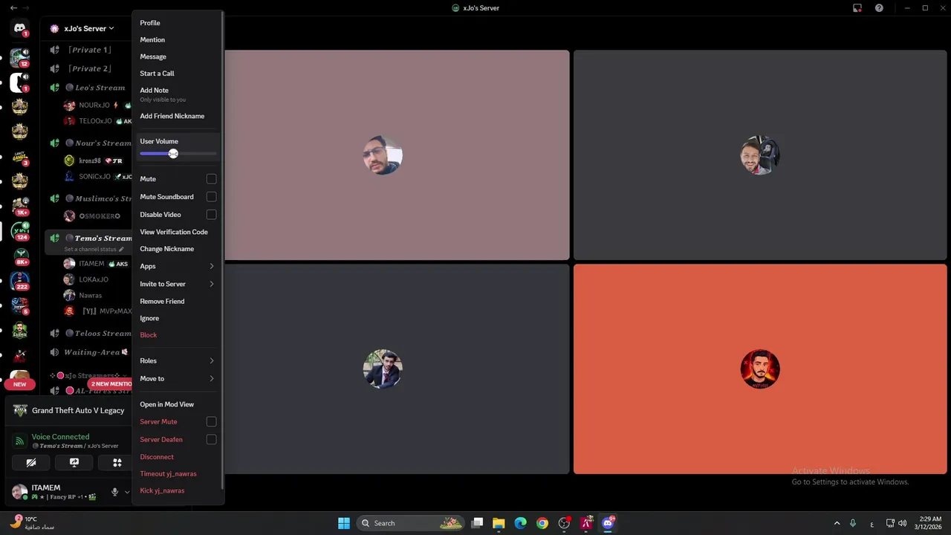The width and height of the screenshot is (951, 535).
Task: Turn on camera with the crossed video icon
Action: tap(31, 462)
